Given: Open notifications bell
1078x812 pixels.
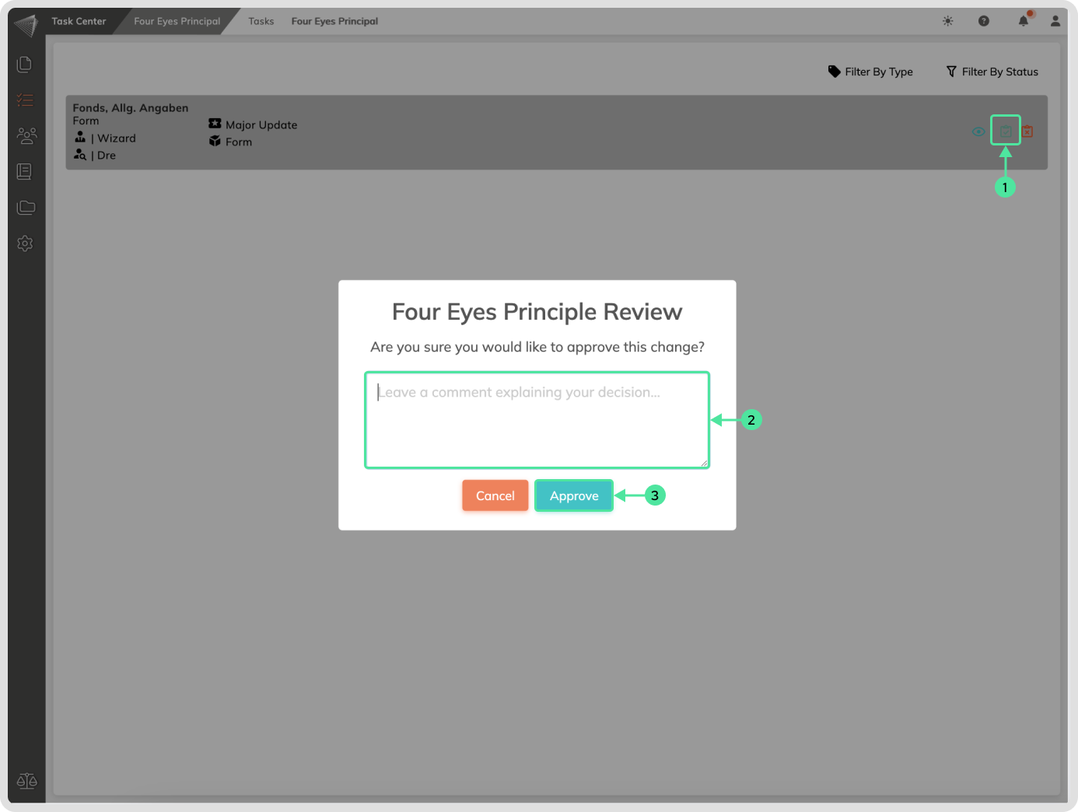Looking at the screenshot, I should [x=1024, y=21].
